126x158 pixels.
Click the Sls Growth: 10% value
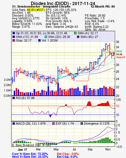tap(57, 18)
